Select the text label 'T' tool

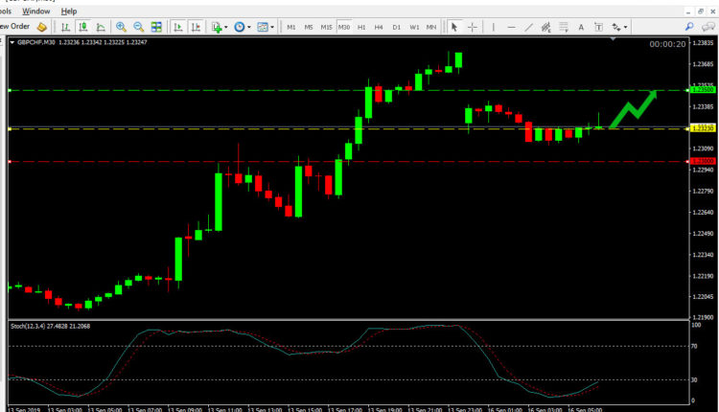tap(598, 27)
